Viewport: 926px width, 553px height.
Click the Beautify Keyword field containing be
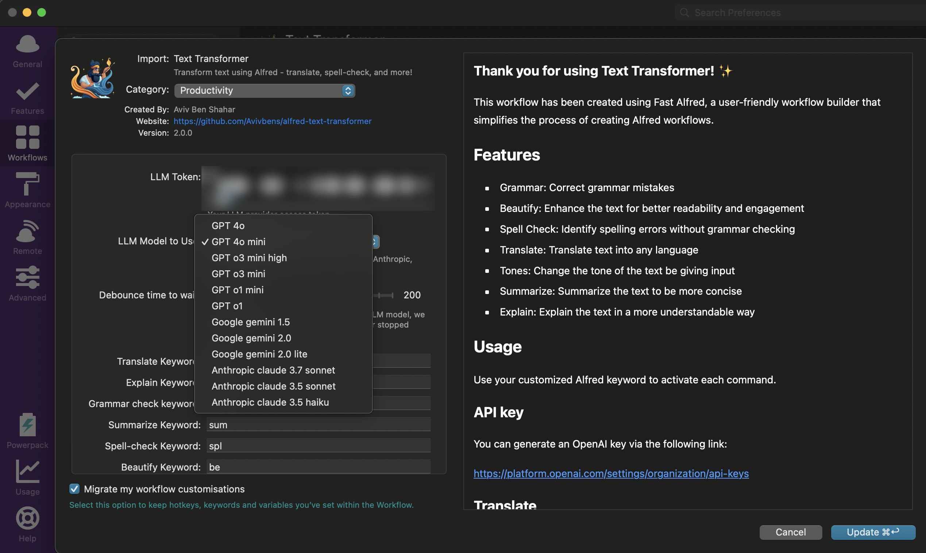[319, 467]
